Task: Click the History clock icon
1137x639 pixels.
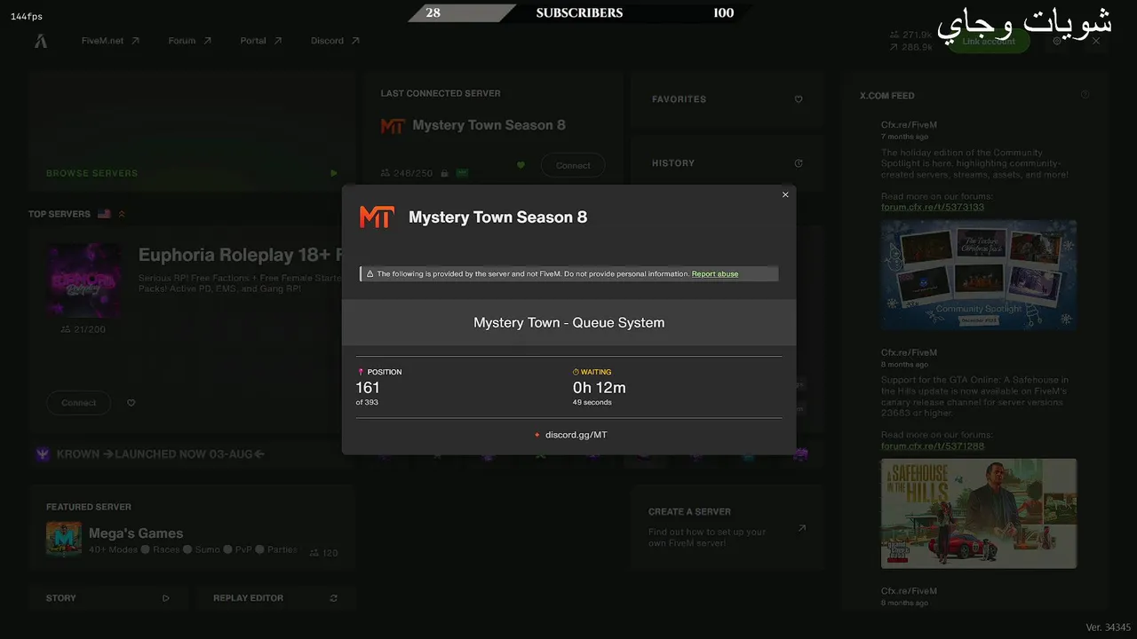Action: coord(799,163)
